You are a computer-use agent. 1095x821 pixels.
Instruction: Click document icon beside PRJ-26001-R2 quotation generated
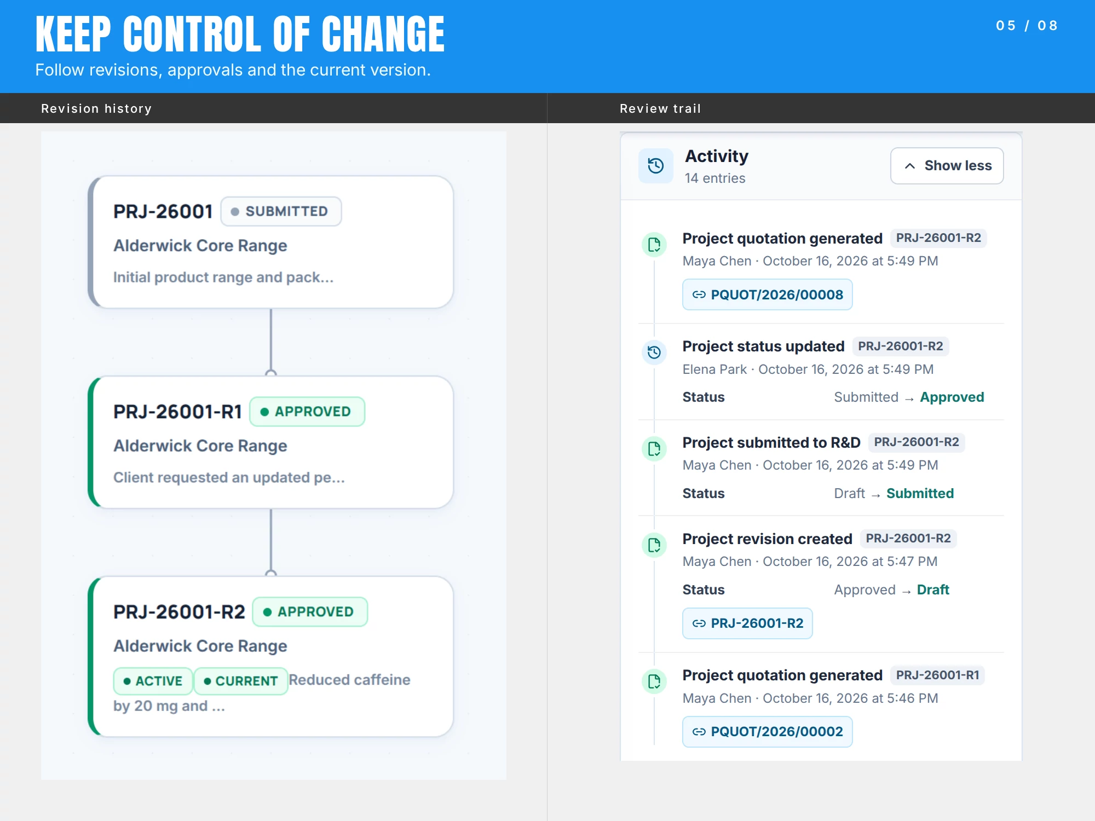[654, 245]
